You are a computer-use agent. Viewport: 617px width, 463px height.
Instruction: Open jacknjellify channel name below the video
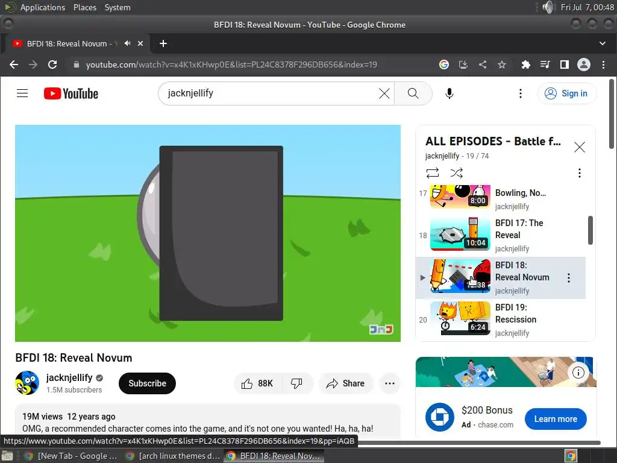click(x=69, y=377)
